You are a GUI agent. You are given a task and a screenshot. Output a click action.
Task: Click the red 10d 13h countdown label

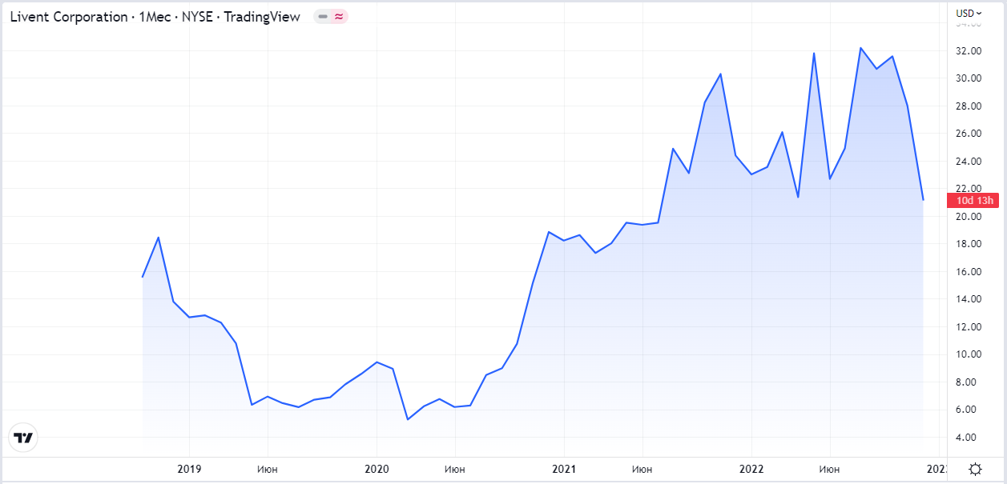972,201
